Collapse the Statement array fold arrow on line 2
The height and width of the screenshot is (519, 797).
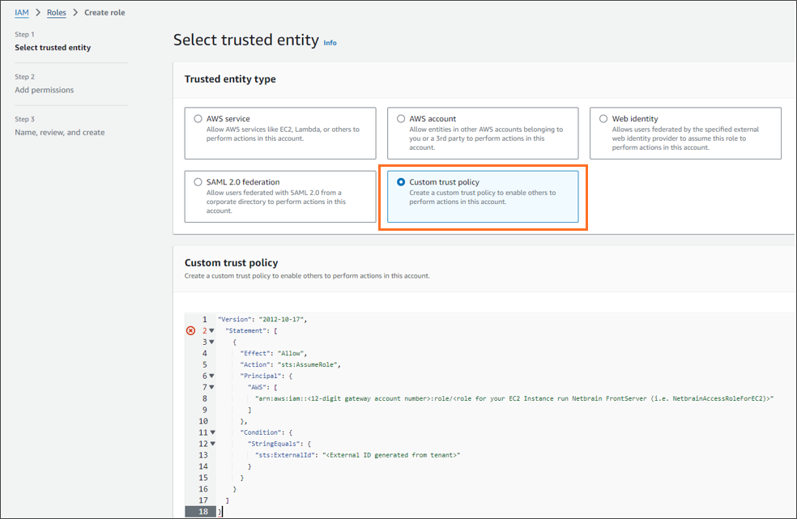tap(212, 330)
